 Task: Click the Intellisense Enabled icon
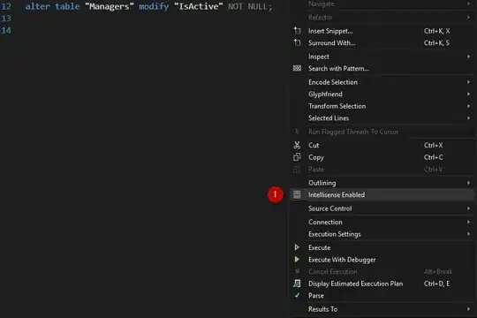pos(297,194)
